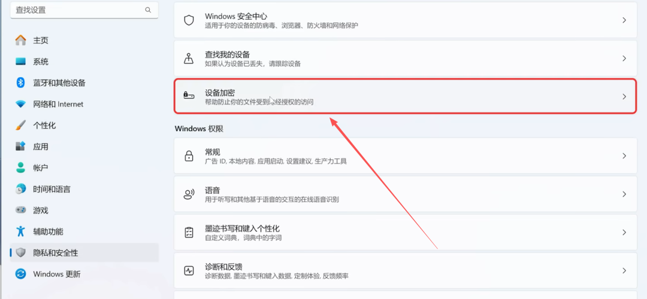Open 墨迹书写和键入个性化 via its chevron
The height and width of the screenshot is (299, 647).
pyautogui.click(x=624, y=233)
